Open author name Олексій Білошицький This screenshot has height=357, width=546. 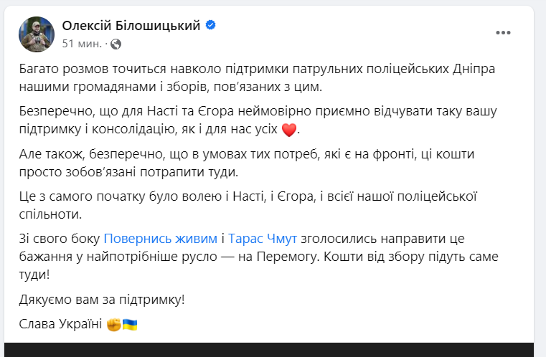131,25
